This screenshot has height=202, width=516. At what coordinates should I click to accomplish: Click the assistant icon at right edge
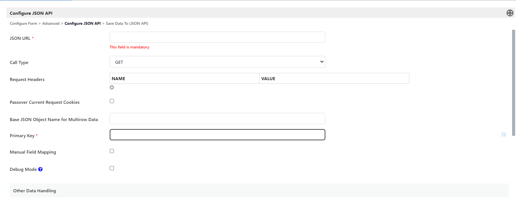tap(503, 135)
